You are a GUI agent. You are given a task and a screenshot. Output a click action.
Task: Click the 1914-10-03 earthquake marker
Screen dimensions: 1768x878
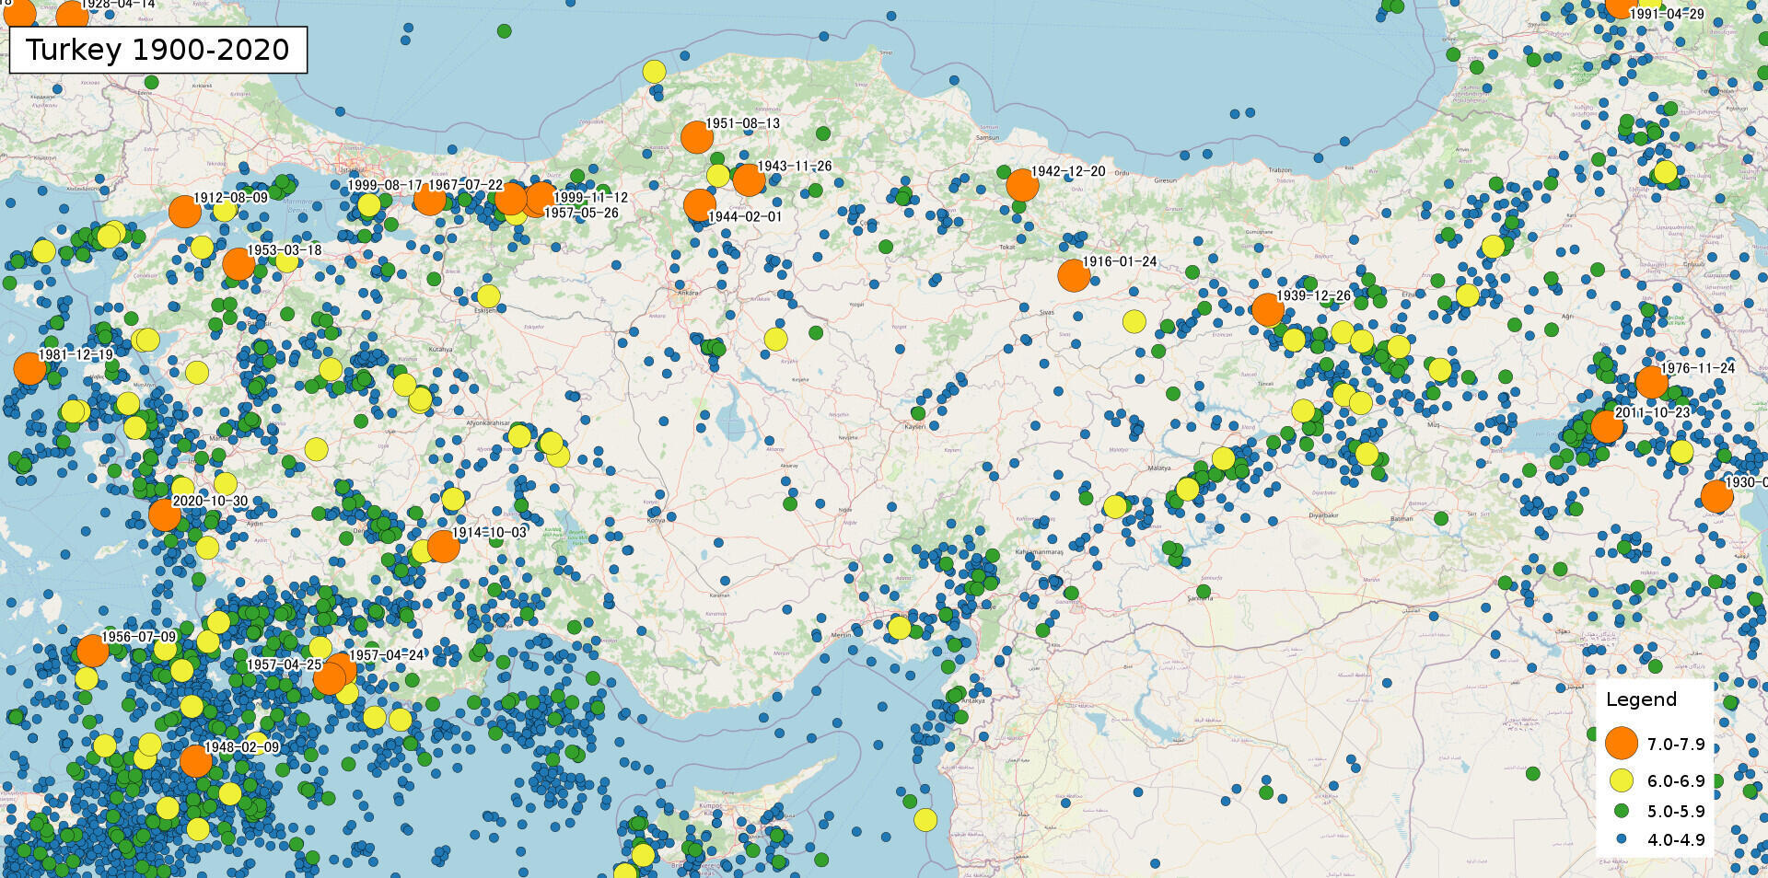pos(443,548)
